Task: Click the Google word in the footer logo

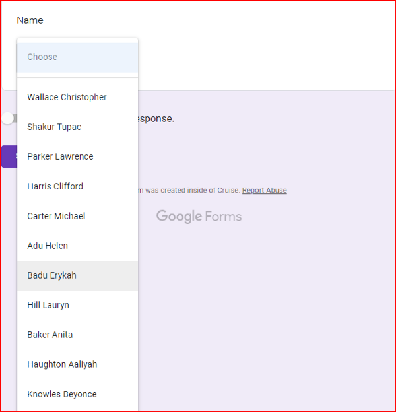Action: coord(179,217)
